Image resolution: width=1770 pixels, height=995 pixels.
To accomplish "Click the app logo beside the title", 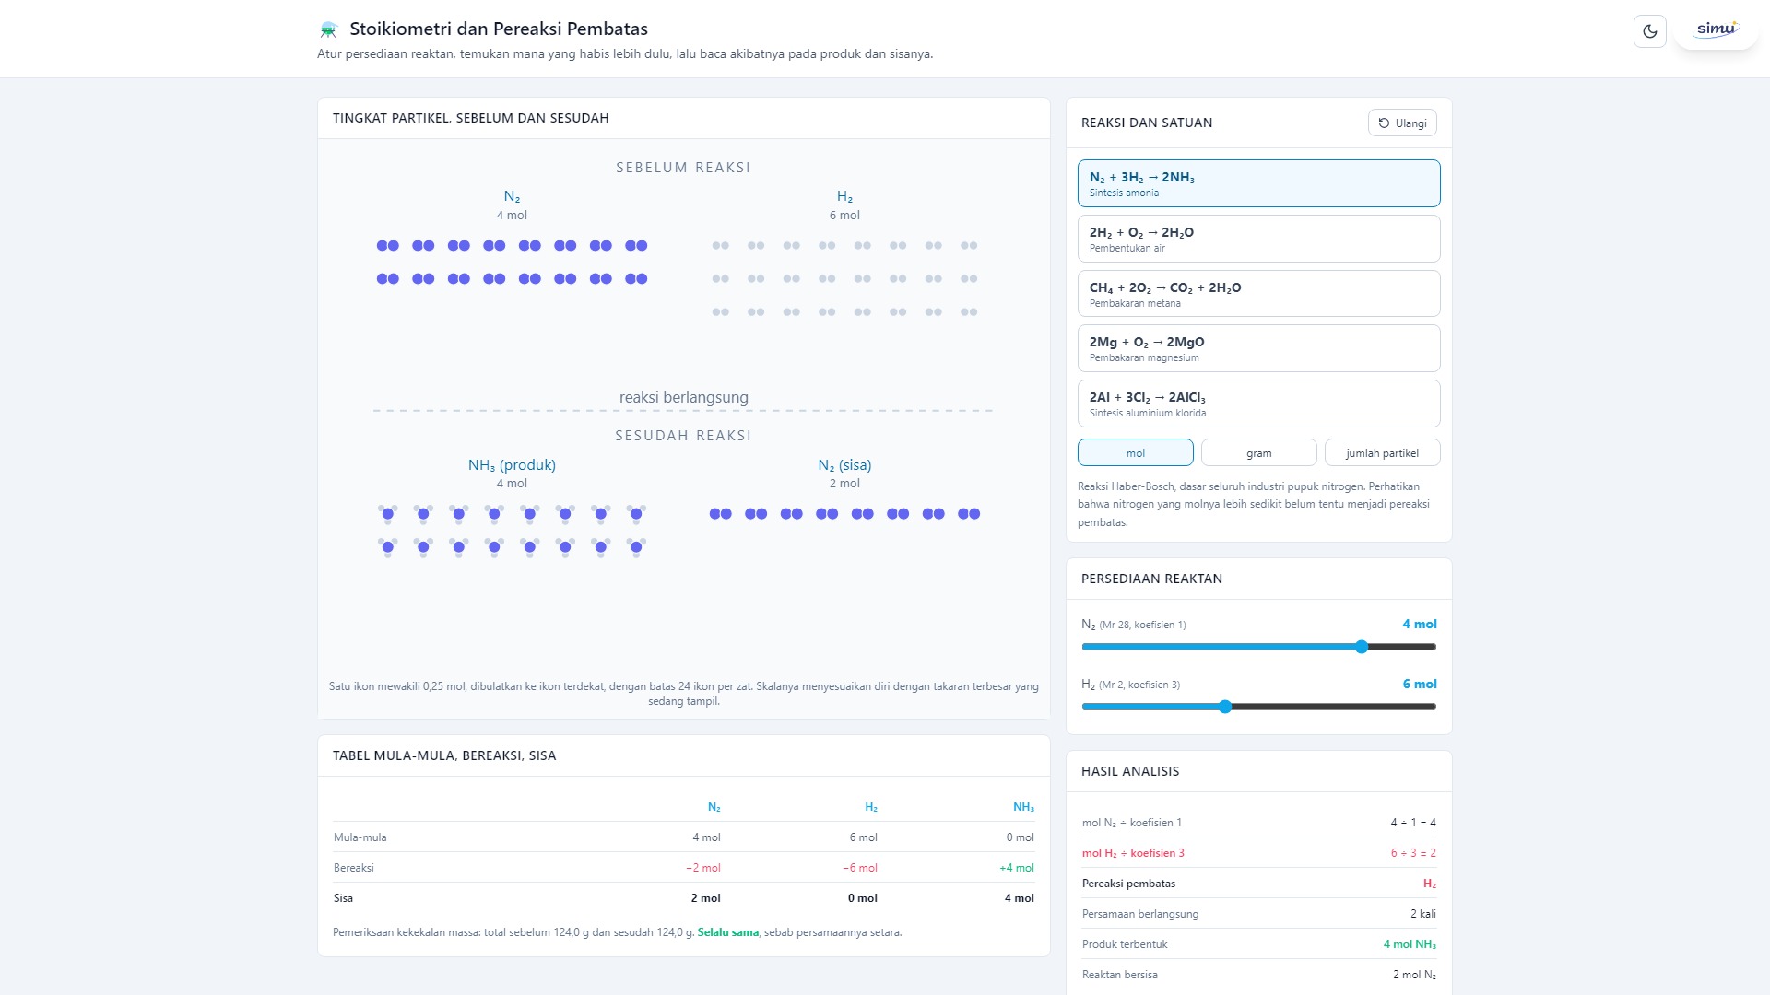I will [328, 29].
